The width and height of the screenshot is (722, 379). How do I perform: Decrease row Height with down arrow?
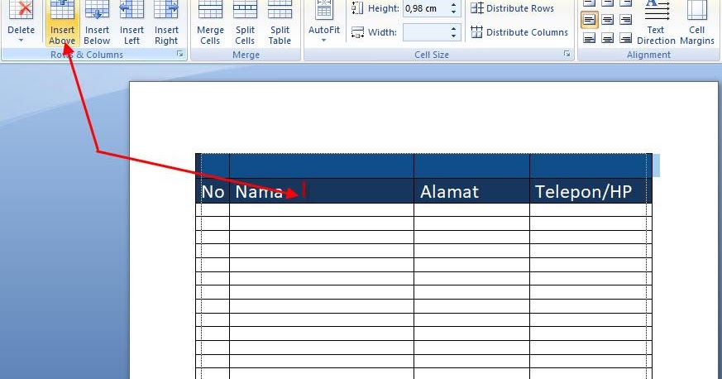point(453,12)
